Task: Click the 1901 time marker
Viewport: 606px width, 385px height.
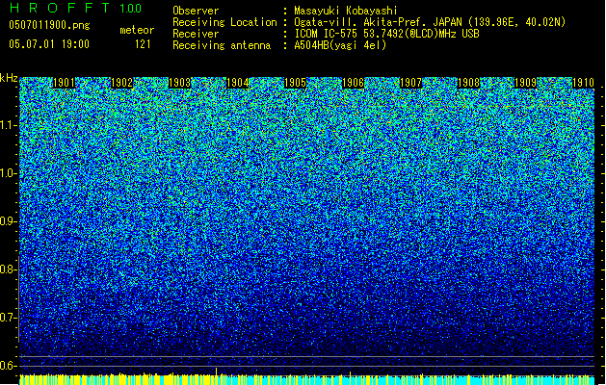Action: [64, 83]
